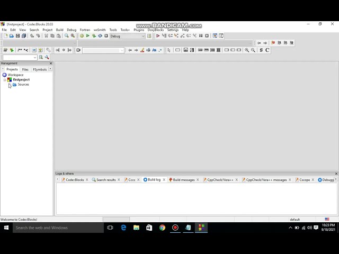Open the Debugging windows icon menu

[215, 36]
